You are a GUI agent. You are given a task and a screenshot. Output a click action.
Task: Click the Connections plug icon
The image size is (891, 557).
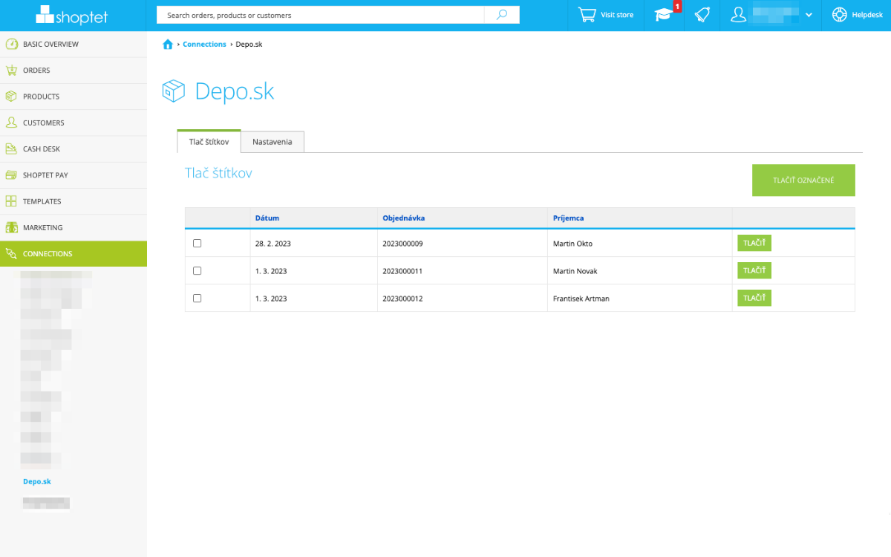11,254
